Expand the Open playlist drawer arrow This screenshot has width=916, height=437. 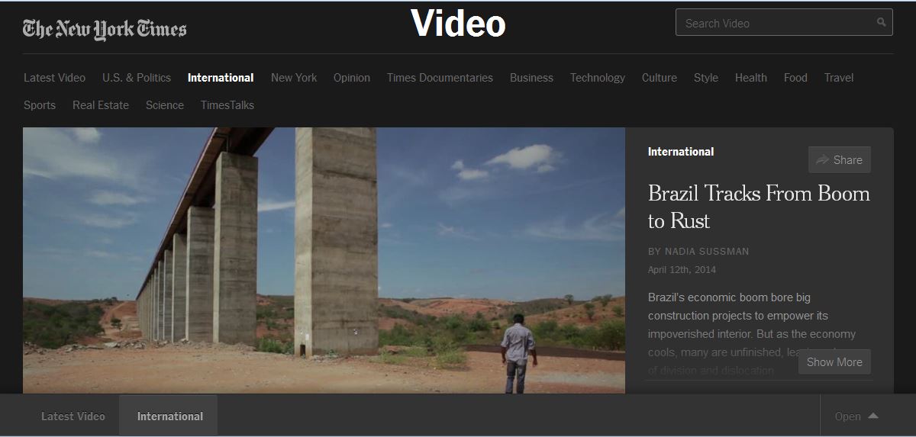pyautogui.click(x=872, y=416)
